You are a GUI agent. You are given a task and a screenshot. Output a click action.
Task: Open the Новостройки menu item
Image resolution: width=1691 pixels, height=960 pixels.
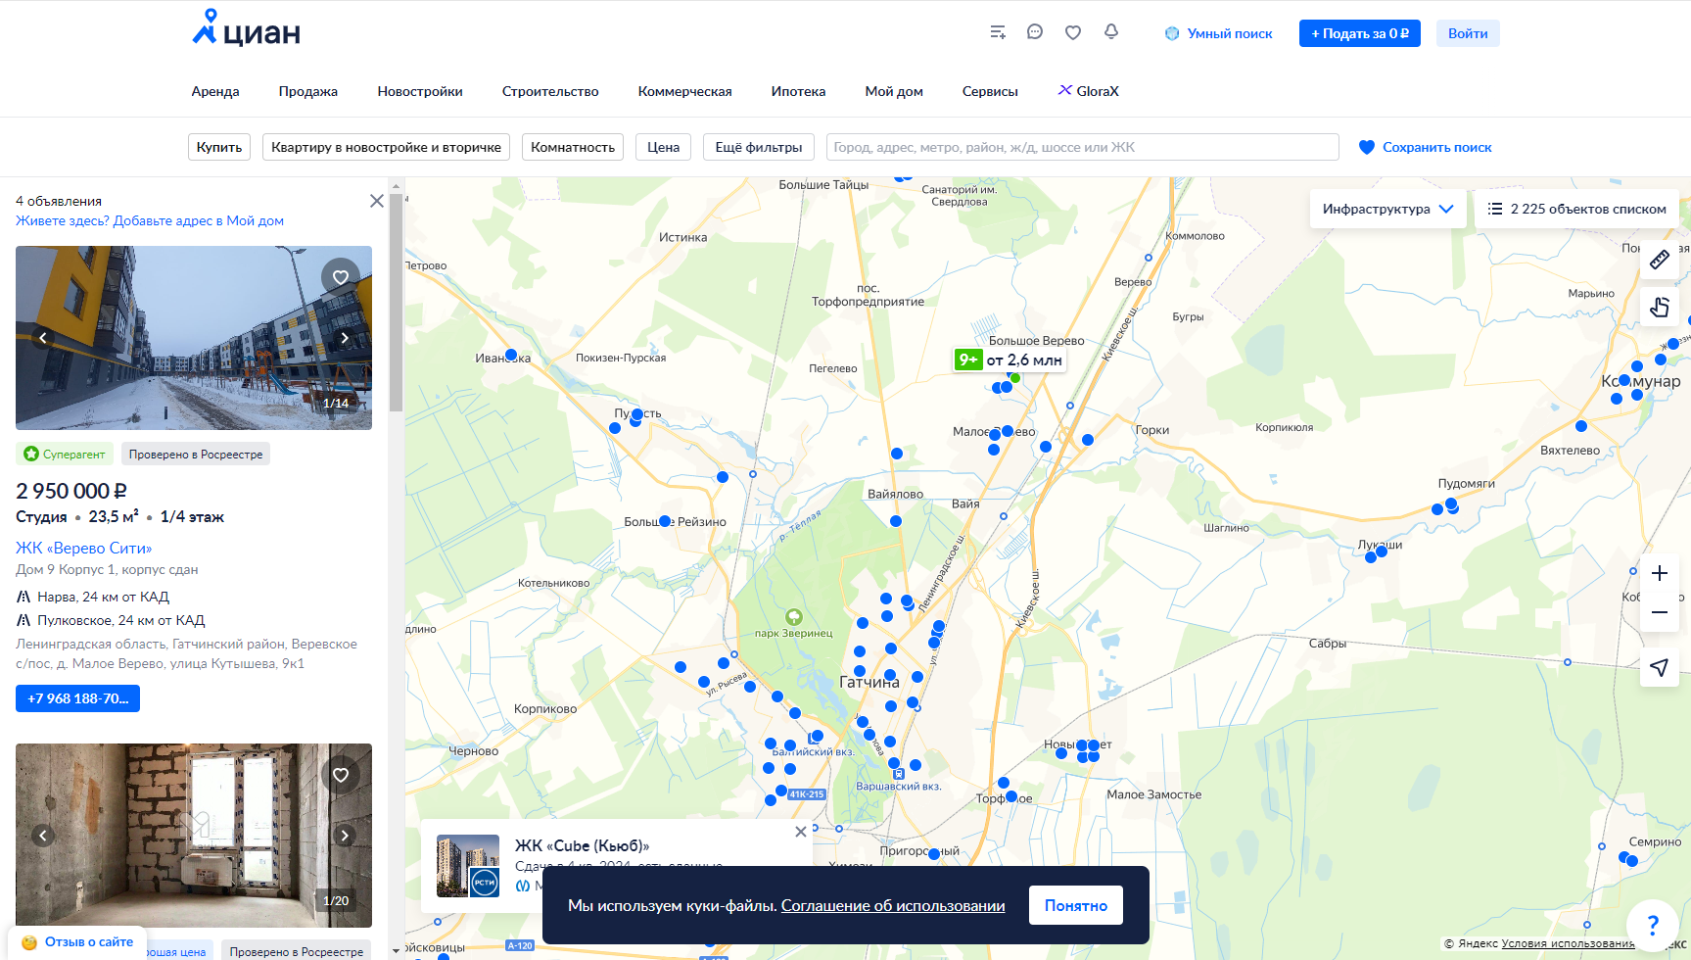click(x=420, y=91)
